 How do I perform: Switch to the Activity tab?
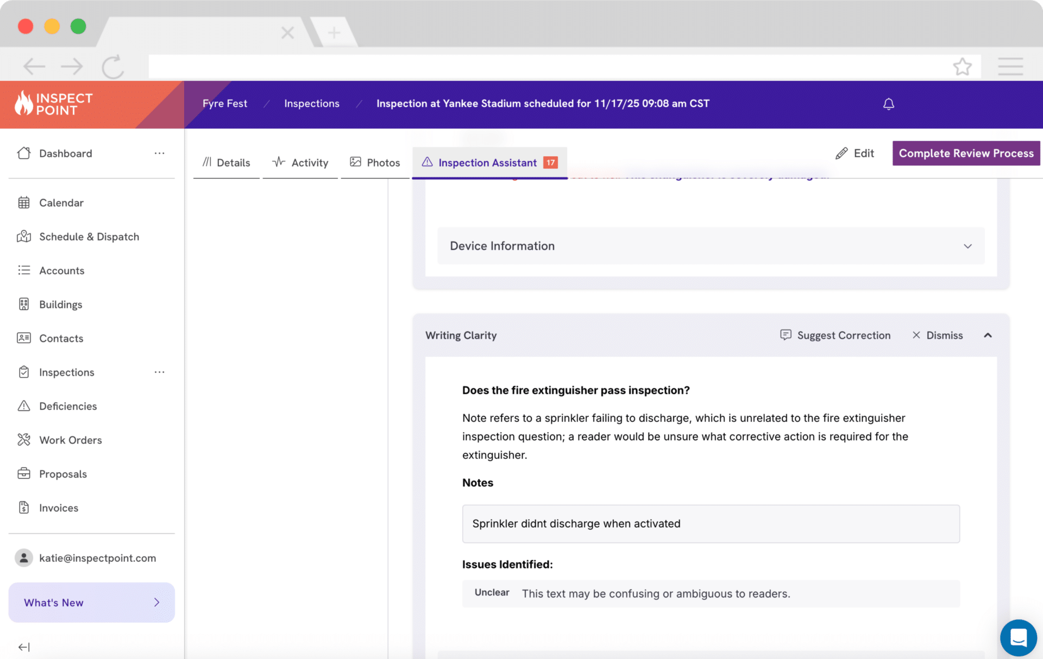(x=300, y=162)
